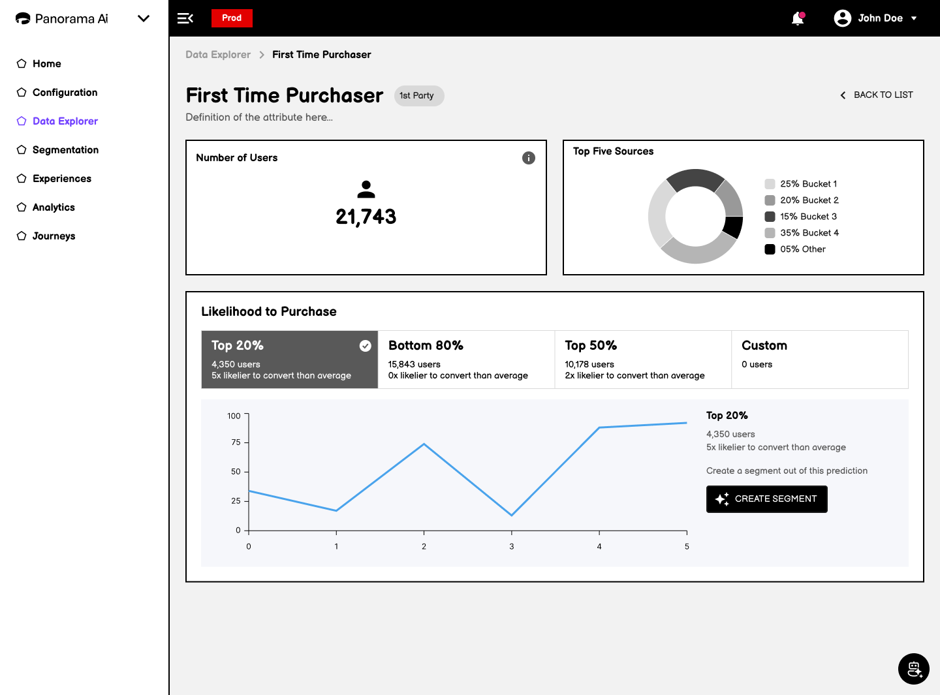Select the Top 20% checked card
The height and width of the screenshot is (695, 940).
tap(290, 360)
